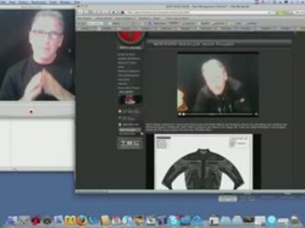Open Firefox from the Dock
Screen dimensions: 305x228
tap(82, 220)
